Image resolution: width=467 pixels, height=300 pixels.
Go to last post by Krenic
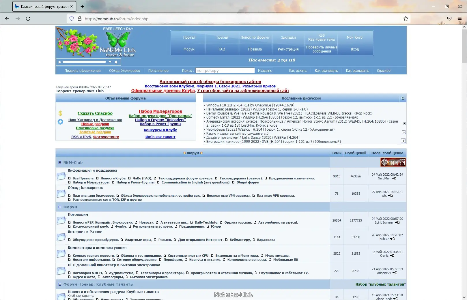(392, 256)
